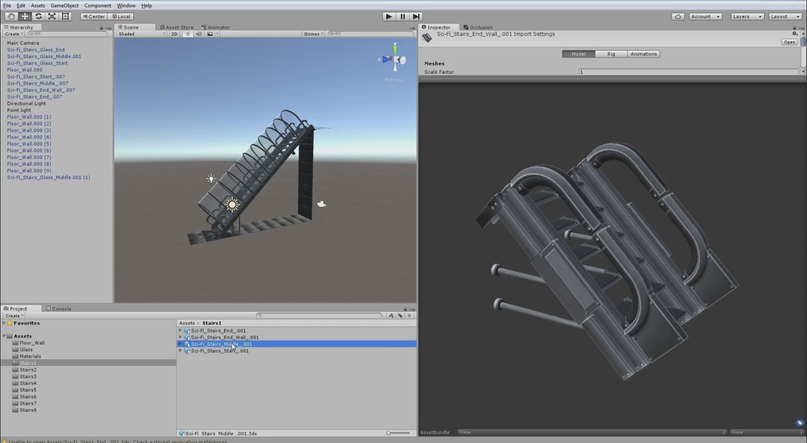
Task: Expand Sci-Fi_Stairs_End_Wall_.001 asset
Action: point(180,337)
